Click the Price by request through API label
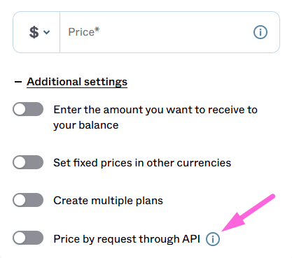Screen dimensions: 292x258 [127, 239]
